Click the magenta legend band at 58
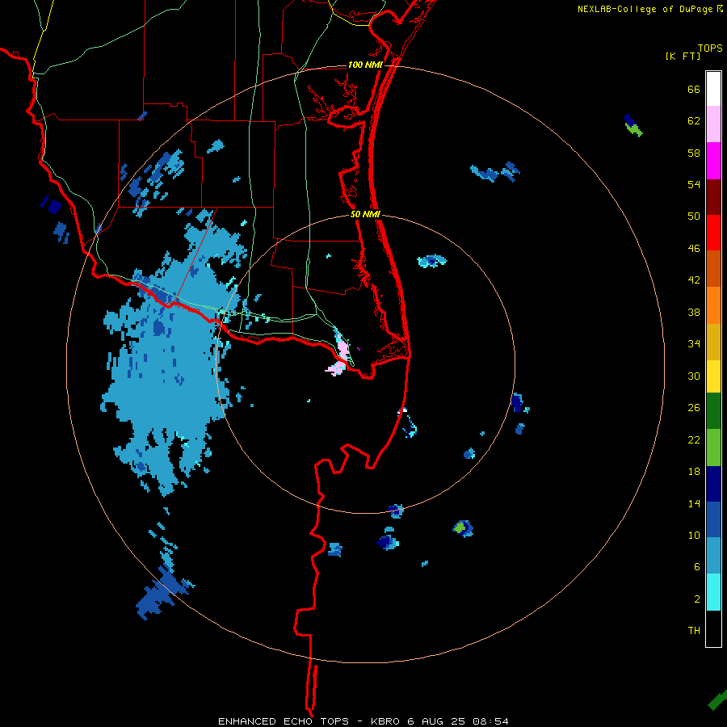This screenshot has height=727, width=727. [x=713, y=161]
